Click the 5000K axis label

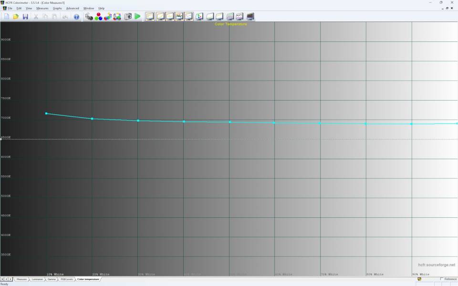[x=6, y=196]
